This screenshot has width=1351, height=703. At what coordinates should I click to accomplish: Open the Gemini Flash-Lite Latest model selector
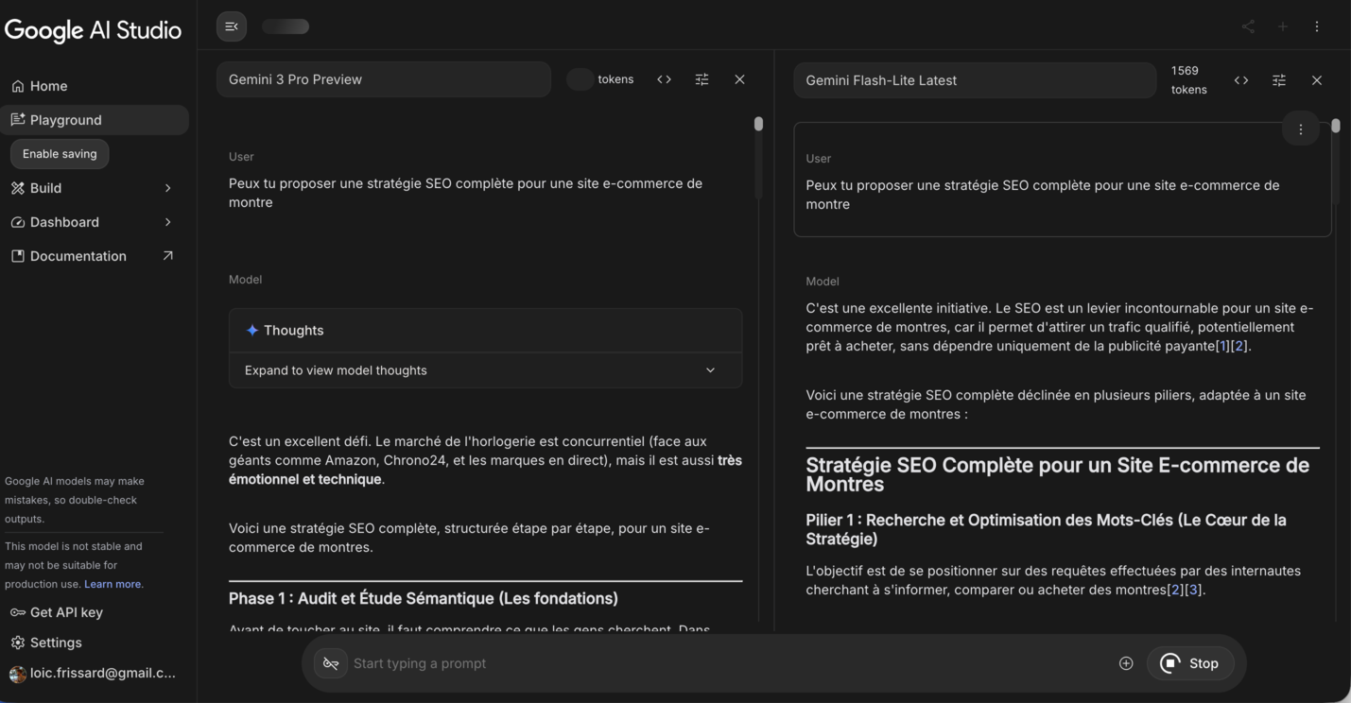coord(975,80)
